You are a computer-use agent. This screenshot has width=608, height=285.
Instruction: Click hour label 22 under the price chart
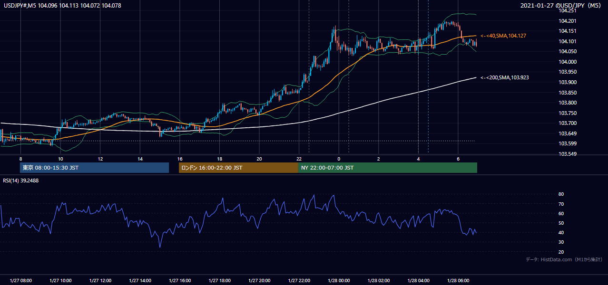click(299, 159)
